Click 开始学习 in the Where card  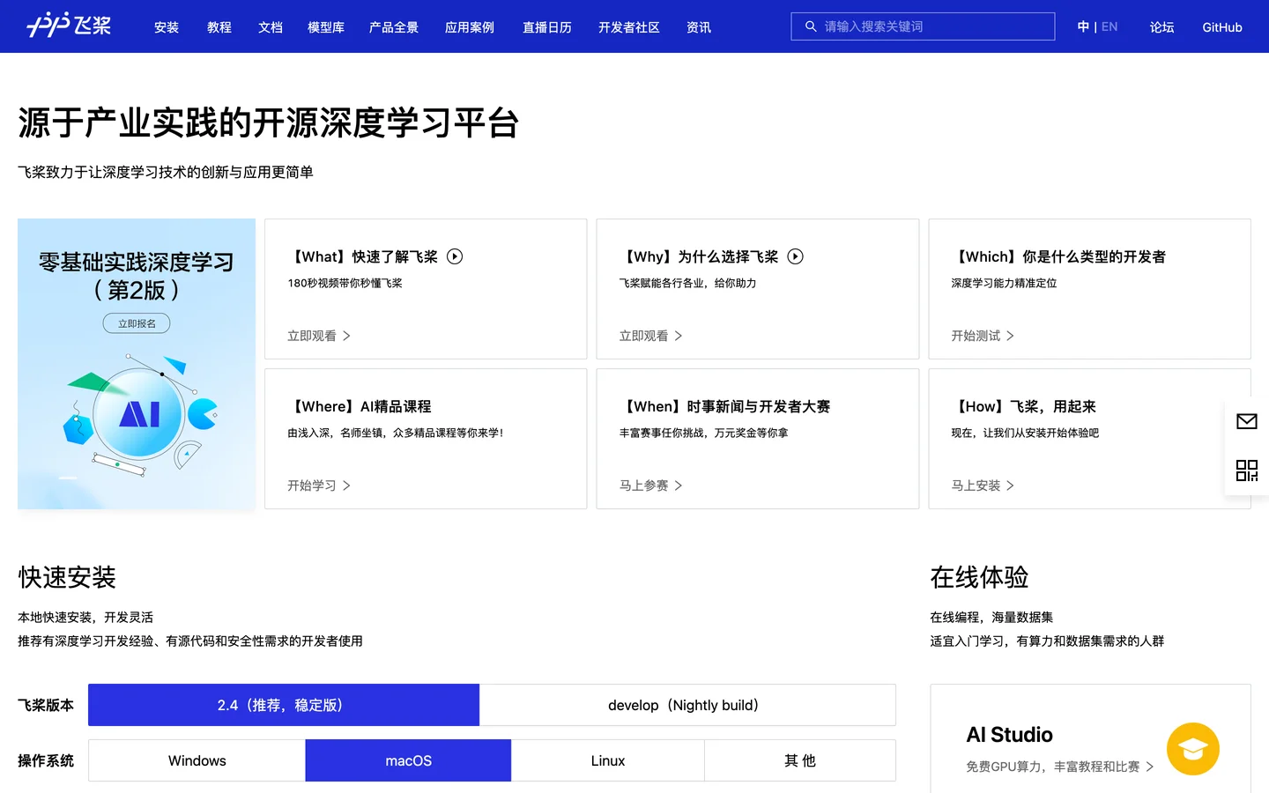(312, 485)
